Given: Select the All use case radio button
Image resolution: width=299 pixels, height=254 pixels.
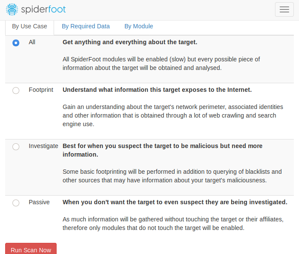Looking at the screenshot, I should pyautogui.click(x=16, y=43).
